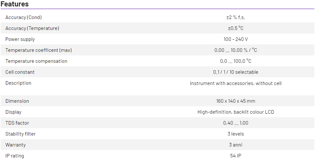315x161 pixels.
Task: Click the 0,00 ... 10,00 % / °C value
Action: pos(236,50)
